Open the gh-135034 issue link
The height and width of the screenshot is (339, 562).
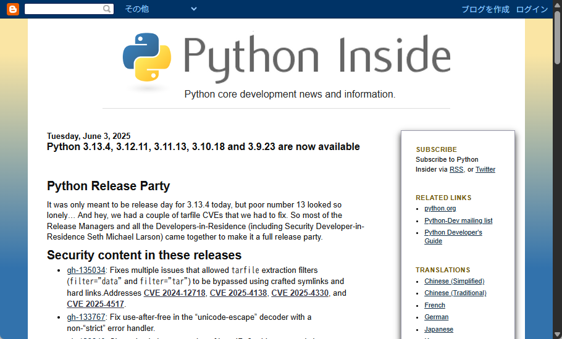(86, 270)
